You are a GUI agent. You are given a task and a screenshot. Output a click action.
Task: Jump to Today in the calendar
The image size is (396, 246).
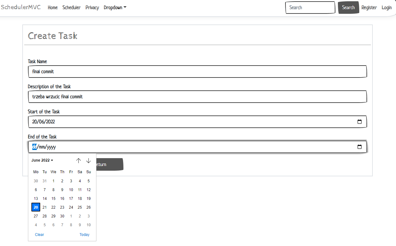[84, 234]
